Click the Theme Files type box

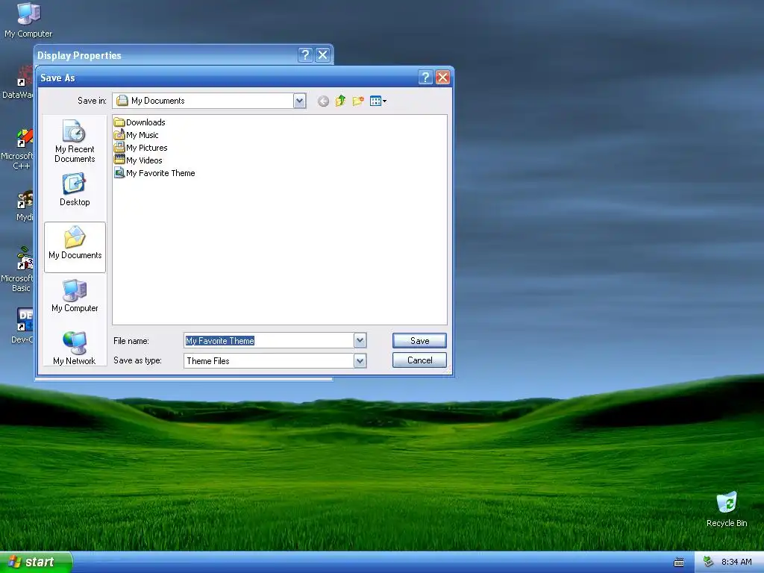click(x=269, y=361)
